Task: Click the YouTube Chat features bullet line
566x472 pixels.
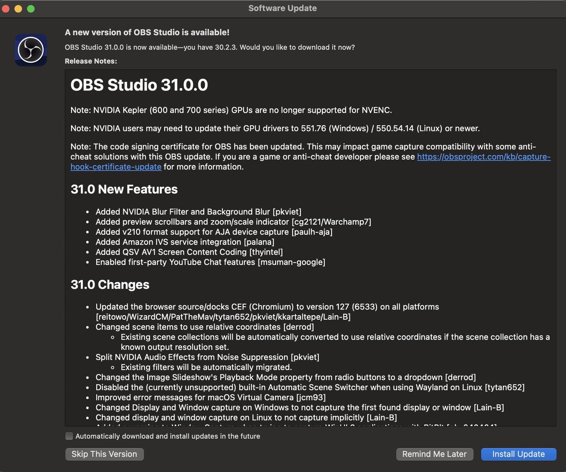Action: (x=210, y=262)
